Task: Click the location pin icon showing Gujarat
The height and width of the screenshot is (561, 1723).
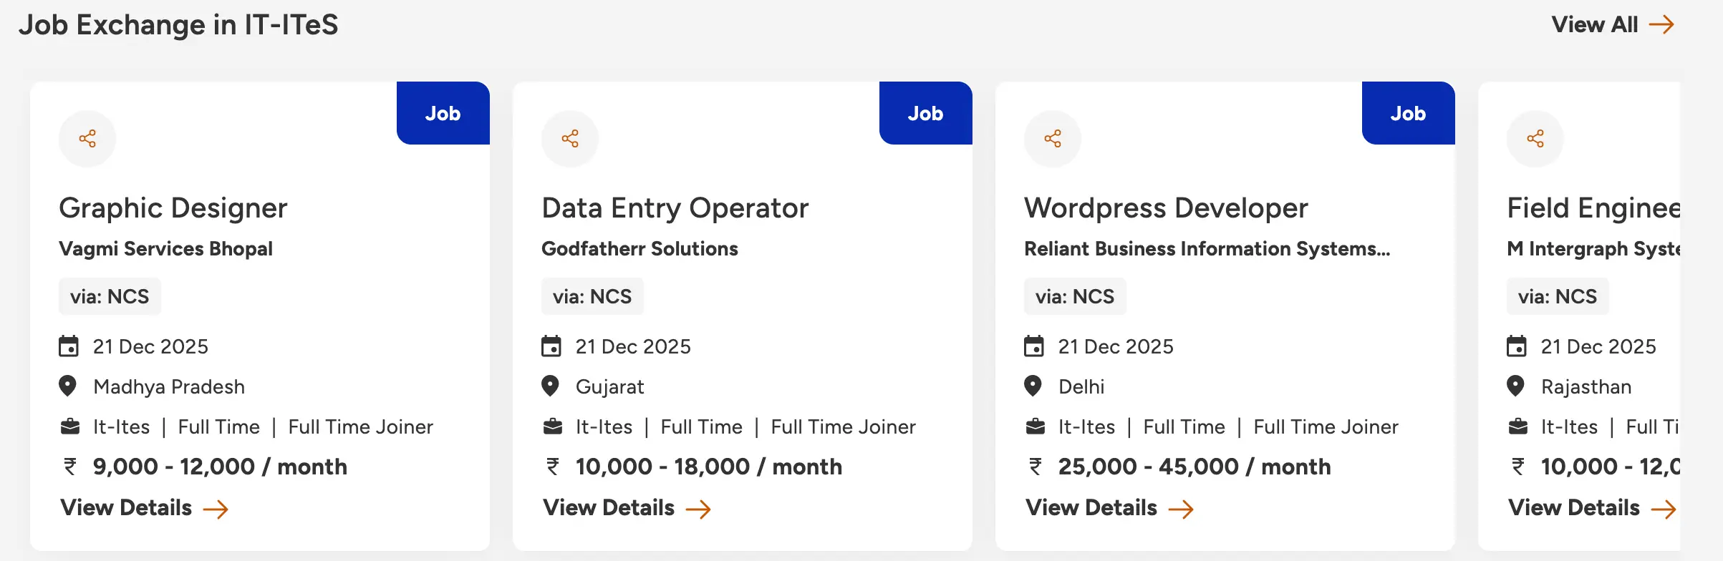Action: (x=550, y=386)
